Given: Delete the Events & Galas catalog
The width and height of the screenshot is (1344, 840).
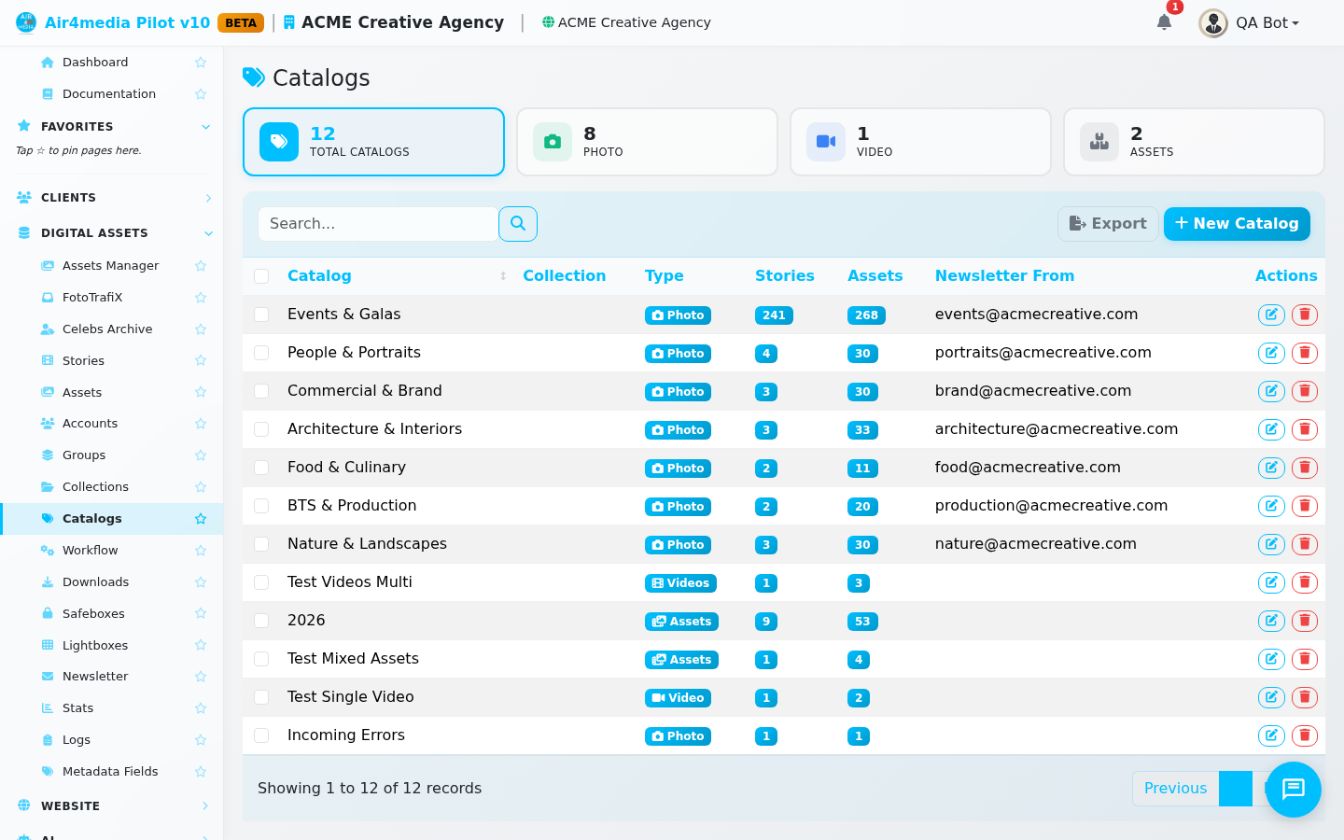Looking at the screenshot, I should tap(1305, 315).
